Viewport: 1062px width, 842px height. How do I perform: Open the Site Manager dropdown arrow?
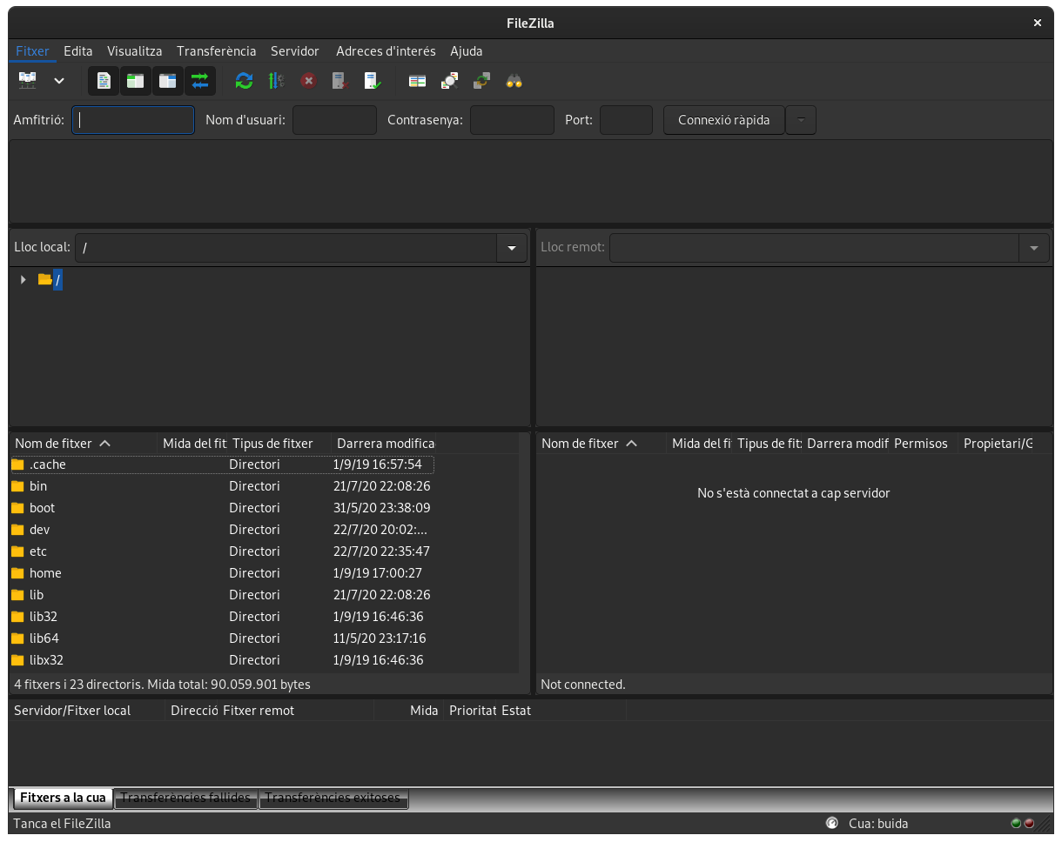pyautogui.click(x=59, y=81)
